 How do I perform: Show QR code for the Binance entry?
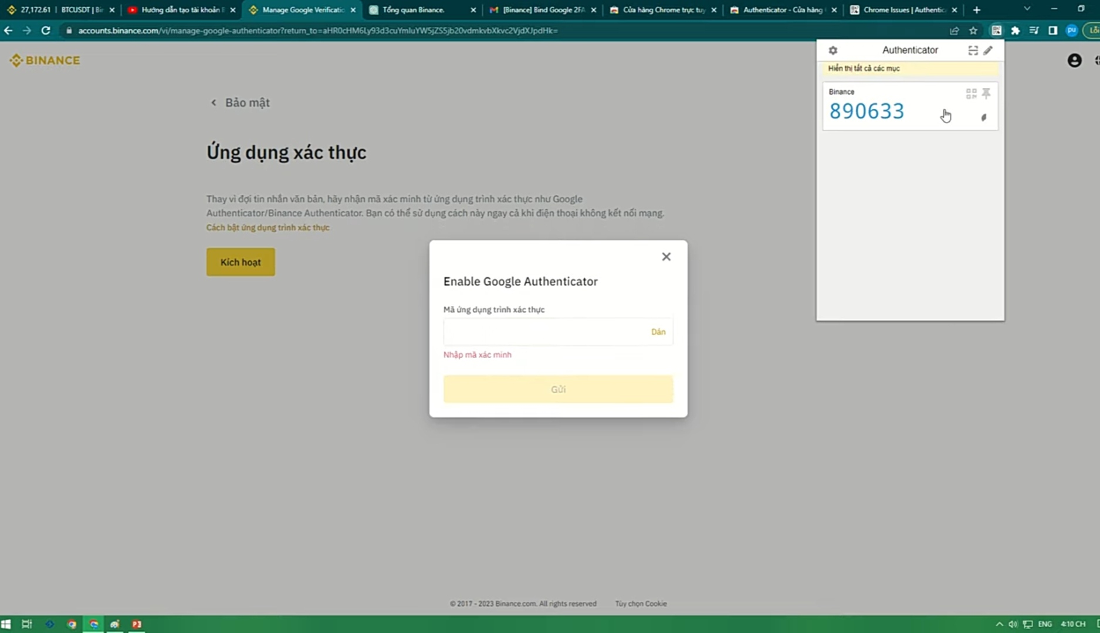[x=971, y=93]
